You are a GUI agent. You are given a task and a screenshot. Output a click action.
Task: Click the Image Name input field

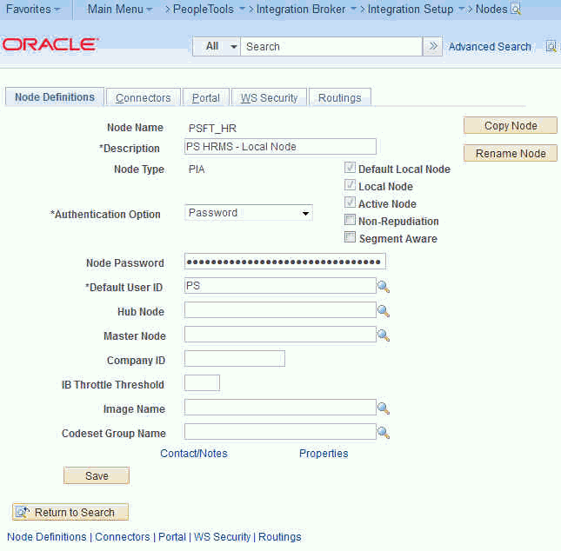coord(280,408)
